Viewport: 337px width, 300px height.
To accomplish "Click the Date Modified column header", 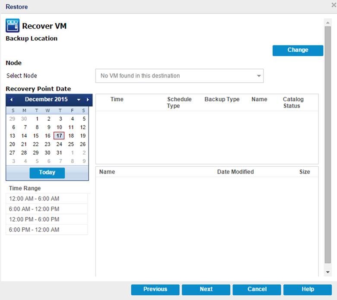I will click(x=235, y=172).
